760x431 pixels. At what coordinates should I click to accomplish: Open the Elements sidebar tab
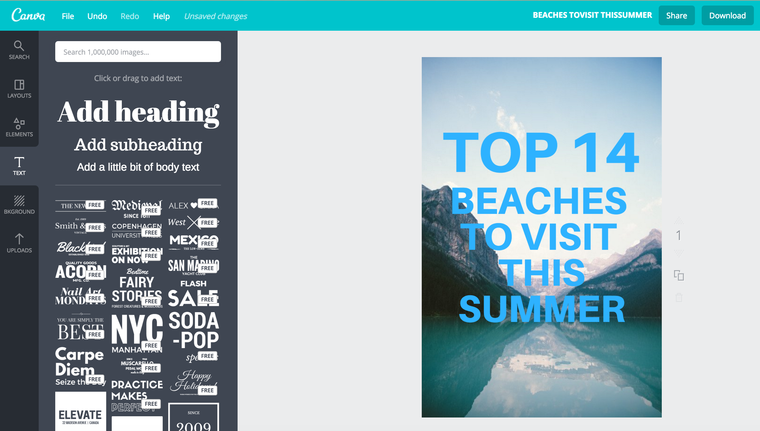tap(19, 127)
